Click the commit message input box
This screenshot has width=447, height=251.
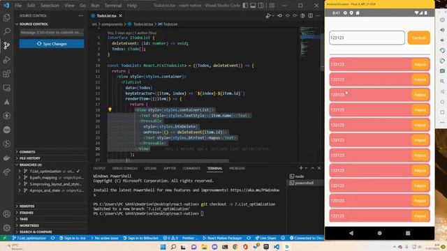coord(52,33)
